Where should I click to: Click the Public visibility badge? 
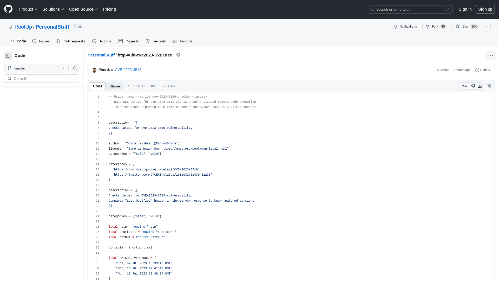pos(78,27)
